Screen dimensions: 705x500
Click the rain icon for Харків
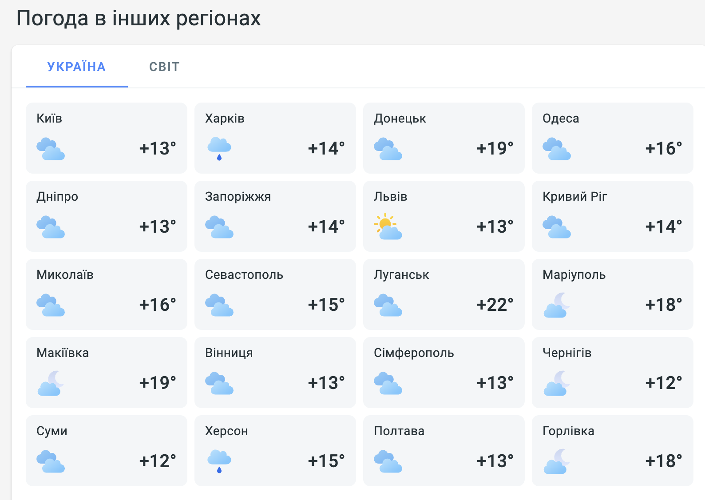coord(219,149)
